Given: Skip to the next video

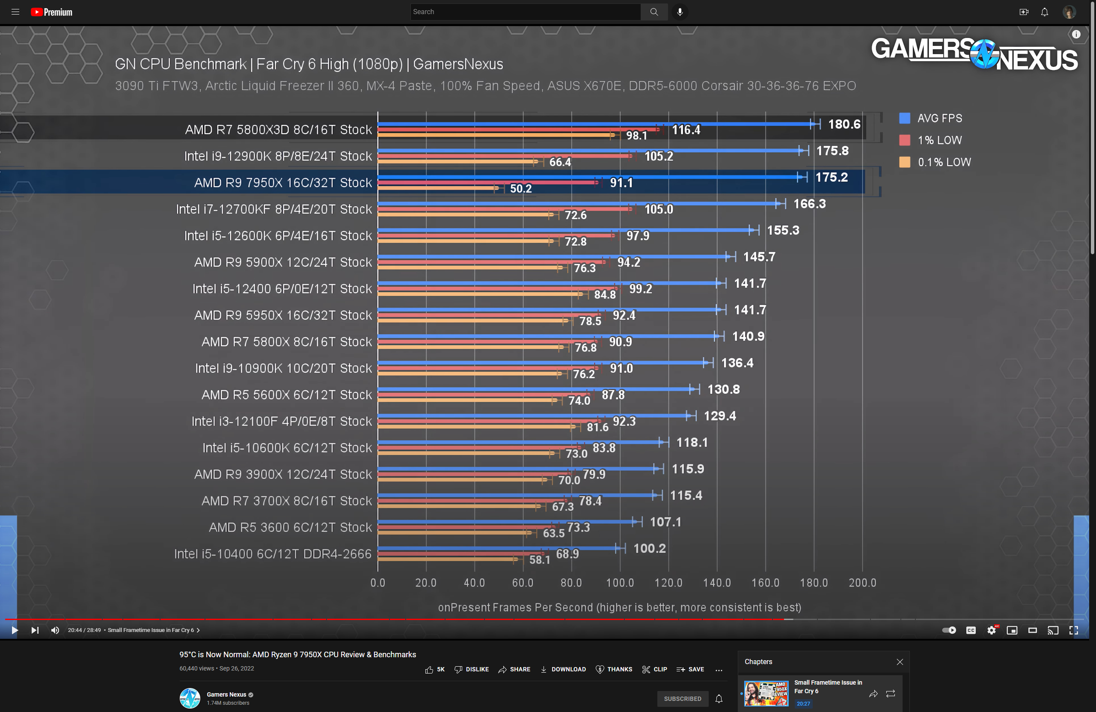Looking at the screenshot, I should click(35, 630).
